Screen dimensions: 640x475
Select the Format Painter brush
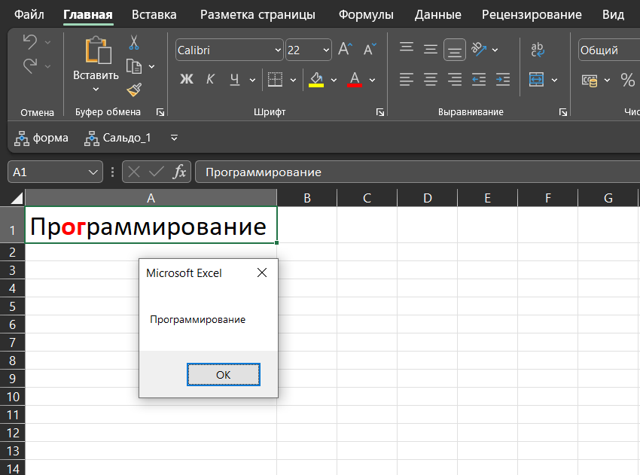(x=134, y=90)
